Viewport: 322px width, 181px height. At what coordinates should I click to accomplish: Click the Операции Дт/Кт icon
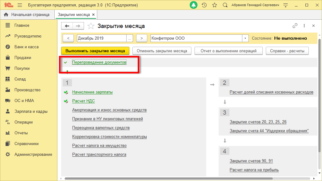8,122
